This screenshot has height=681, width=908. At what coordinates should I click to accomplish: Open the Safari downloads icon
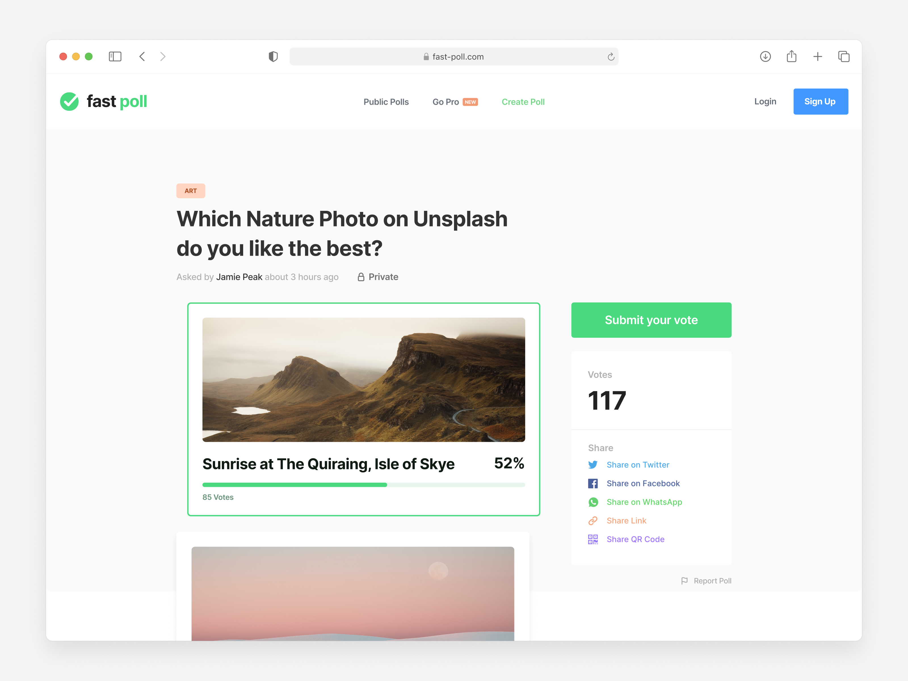[765, 57]
